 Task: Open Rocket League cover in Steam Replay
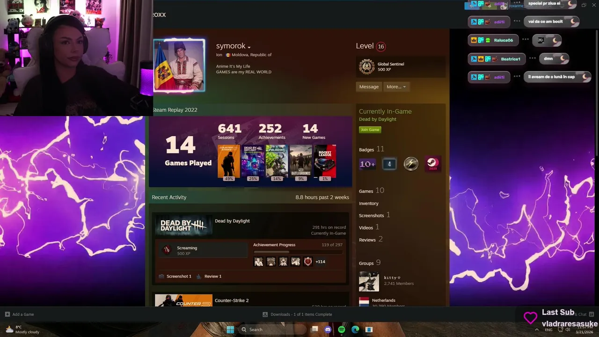325,161
